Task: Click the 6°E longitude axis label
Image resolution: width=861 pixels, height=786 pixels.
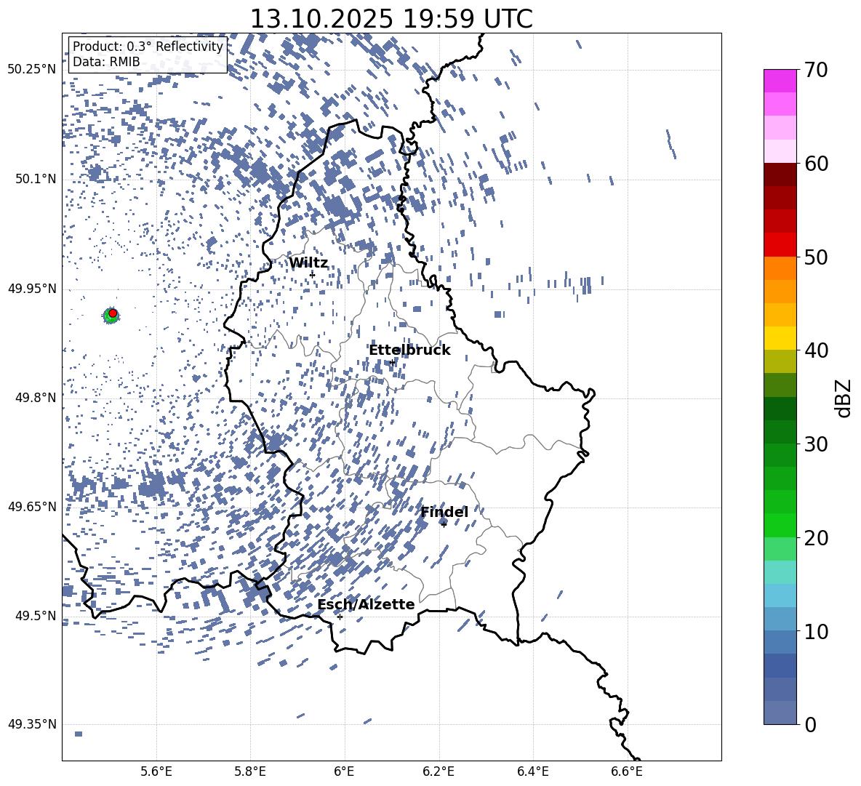Action: [344, 771]
